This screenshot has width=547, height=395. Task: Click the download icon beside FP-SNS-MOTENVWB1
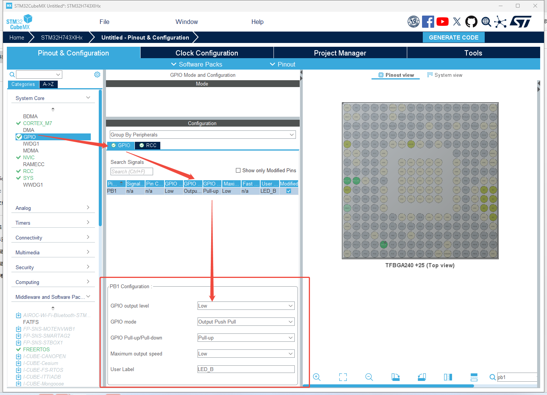(19, 329)
